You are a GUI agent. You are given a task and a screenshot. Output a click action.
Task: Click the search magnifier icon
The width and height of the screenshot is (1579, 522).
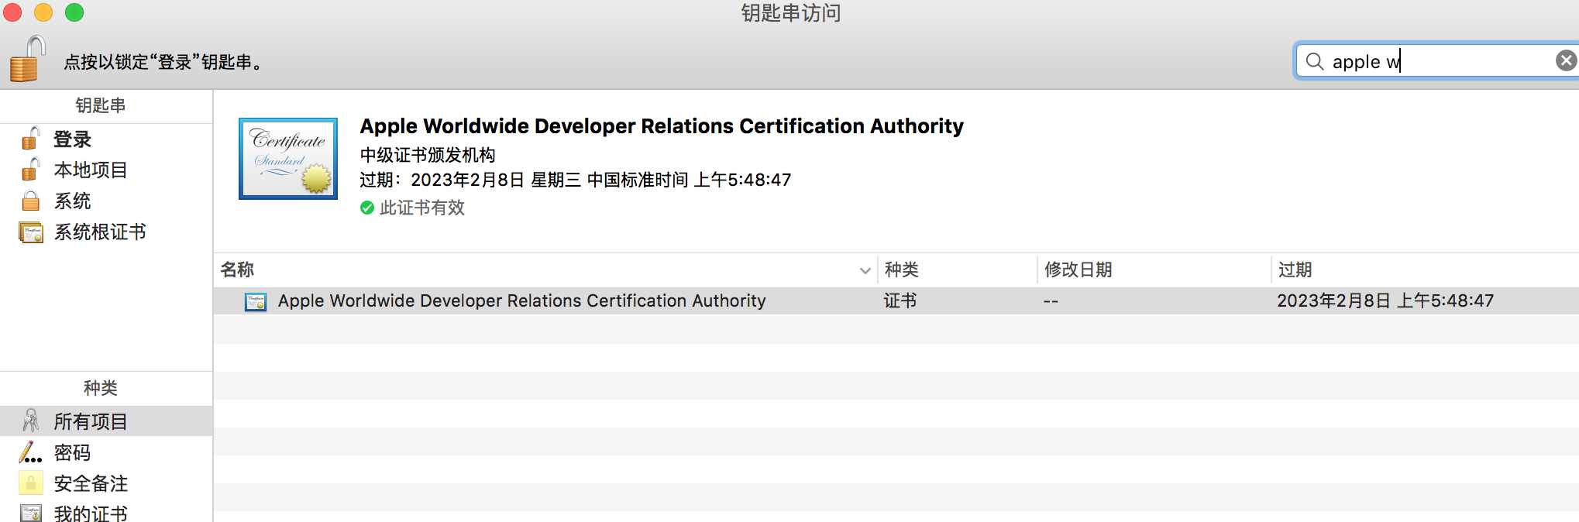point(1315,61)
